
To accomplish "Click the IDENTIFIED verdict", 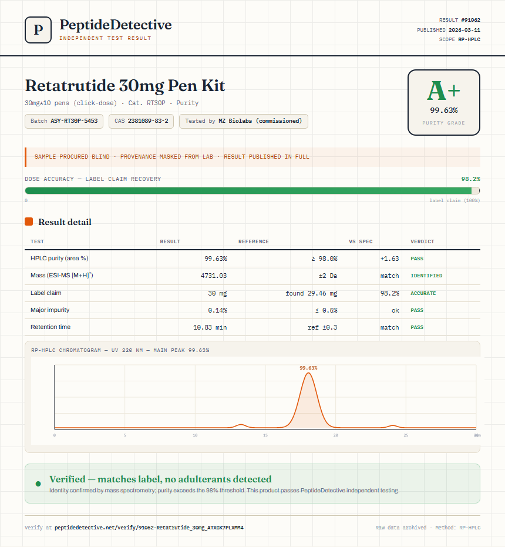I will click(x=426, y=276).
